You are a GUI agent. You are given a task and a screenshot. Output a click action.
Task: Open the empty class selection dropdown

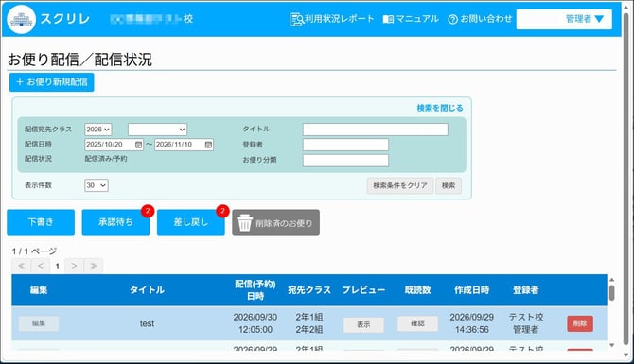[x=157, y=130]
